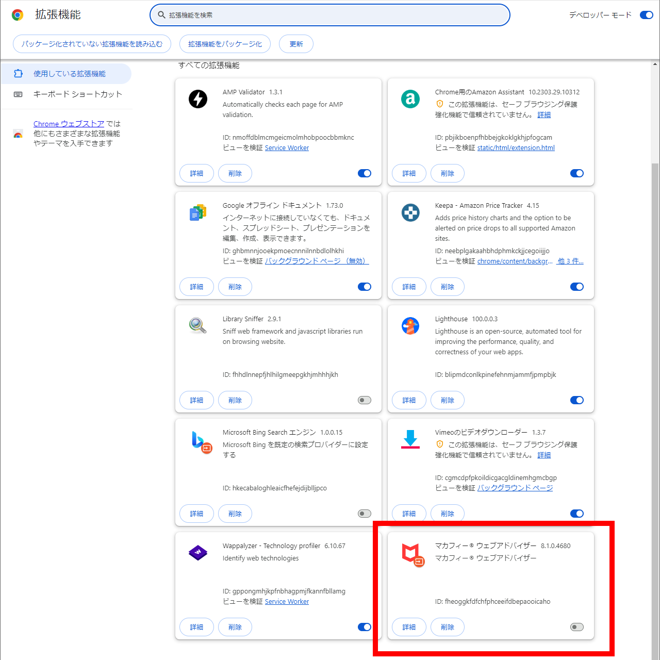Open 詳細 for Keepa extension
Viewport: 660px width, 660px height.
point(409,287)
